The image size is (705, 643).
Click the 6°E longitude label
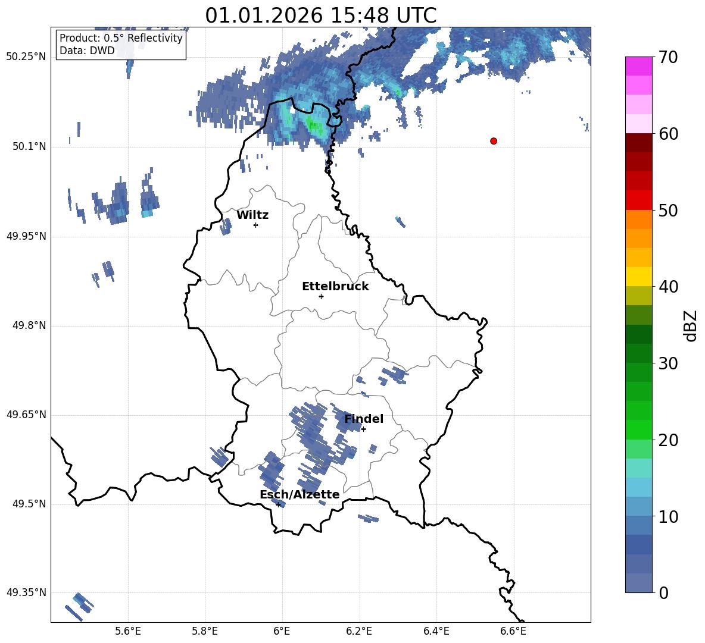pos(282,631)
